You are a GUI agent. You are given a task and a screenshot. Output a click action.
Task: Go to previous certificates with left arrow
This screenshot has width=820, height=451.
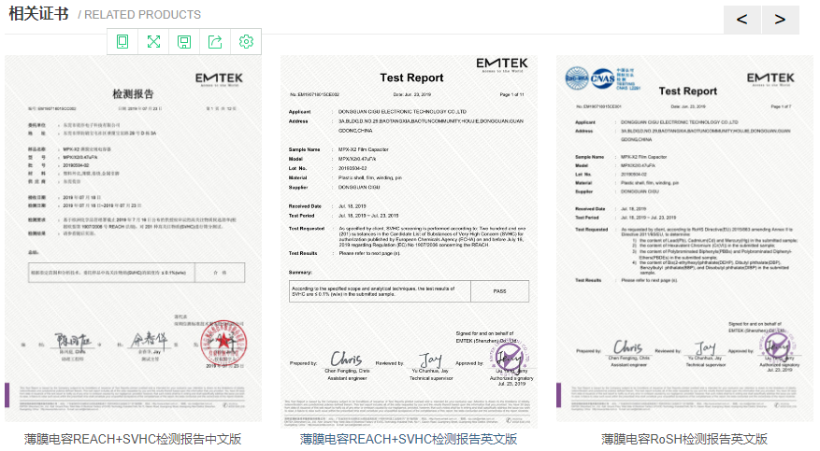741,20
